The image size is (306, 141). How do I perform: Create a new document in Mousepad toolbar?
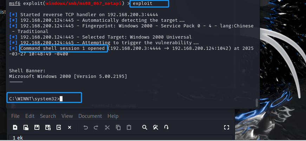point(15,127)
